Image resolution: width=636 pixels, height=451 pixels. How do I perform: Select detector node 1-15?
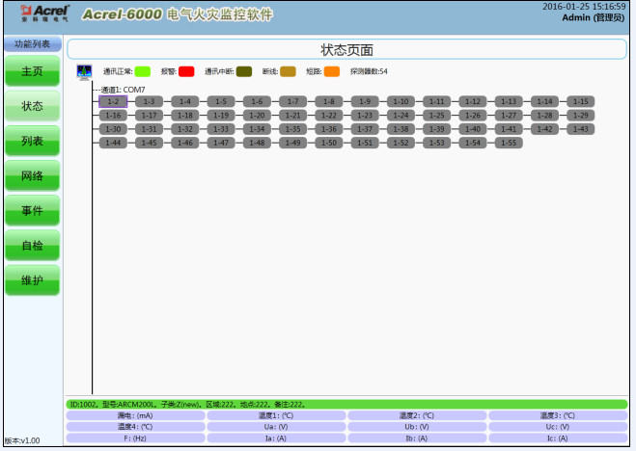pos(579,101)
